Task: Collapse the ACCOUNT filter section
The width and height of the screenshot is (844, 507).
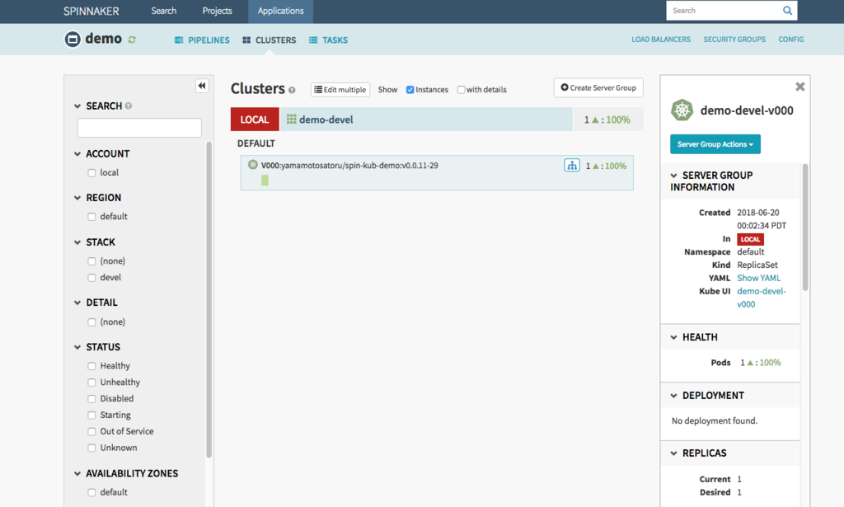Action: click(x=77, y=154)
